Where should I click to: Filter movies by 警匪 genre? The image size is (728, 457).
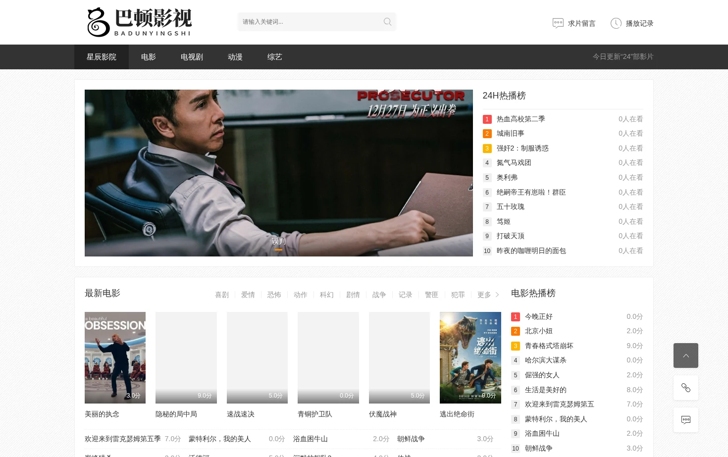coord(432,295)
